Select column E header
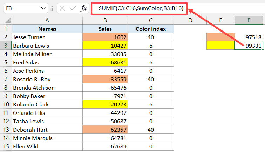The image size is (265, 152). [x=220, y=20]
